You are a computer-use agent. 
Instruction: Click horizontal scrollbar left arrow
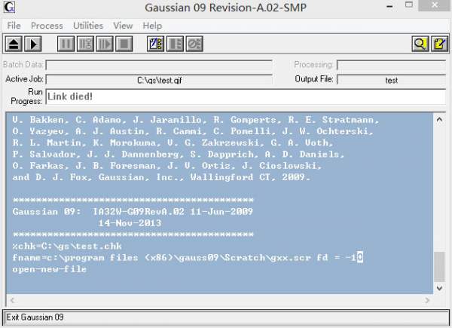pos(12,300)
